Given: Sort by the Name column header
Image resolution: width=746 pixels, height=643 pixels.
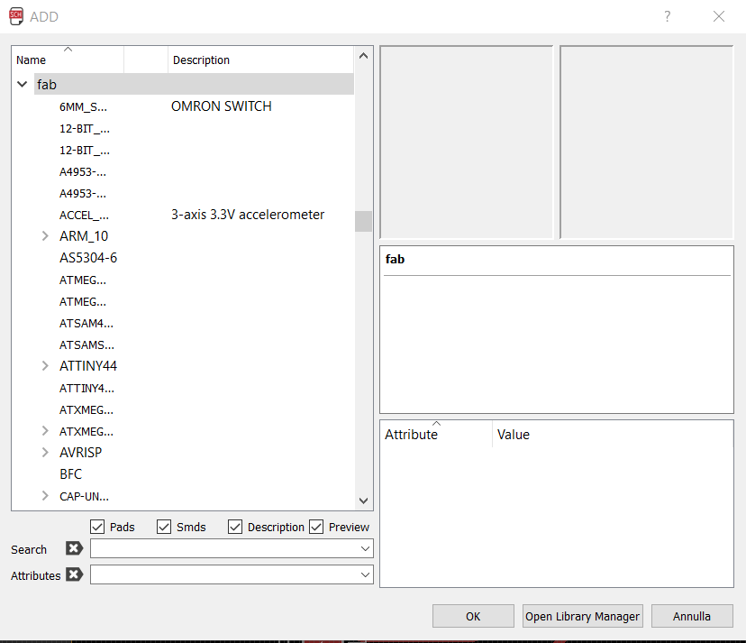Looking at the screenshot, I should pos(68,60).
